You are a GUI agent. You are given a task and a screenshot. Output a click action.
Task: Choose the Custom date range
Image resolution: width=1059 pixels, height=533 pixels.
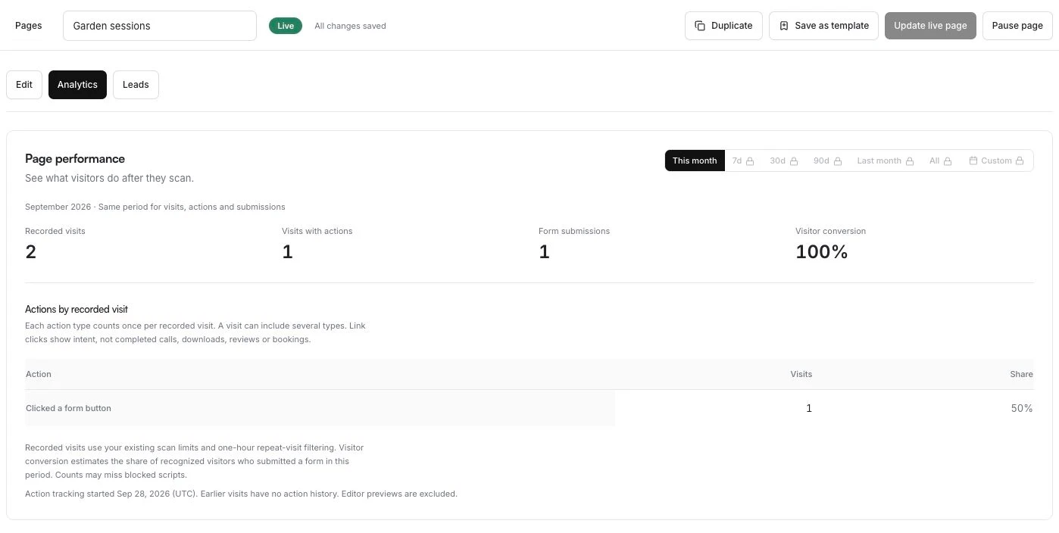click(996, 161)
